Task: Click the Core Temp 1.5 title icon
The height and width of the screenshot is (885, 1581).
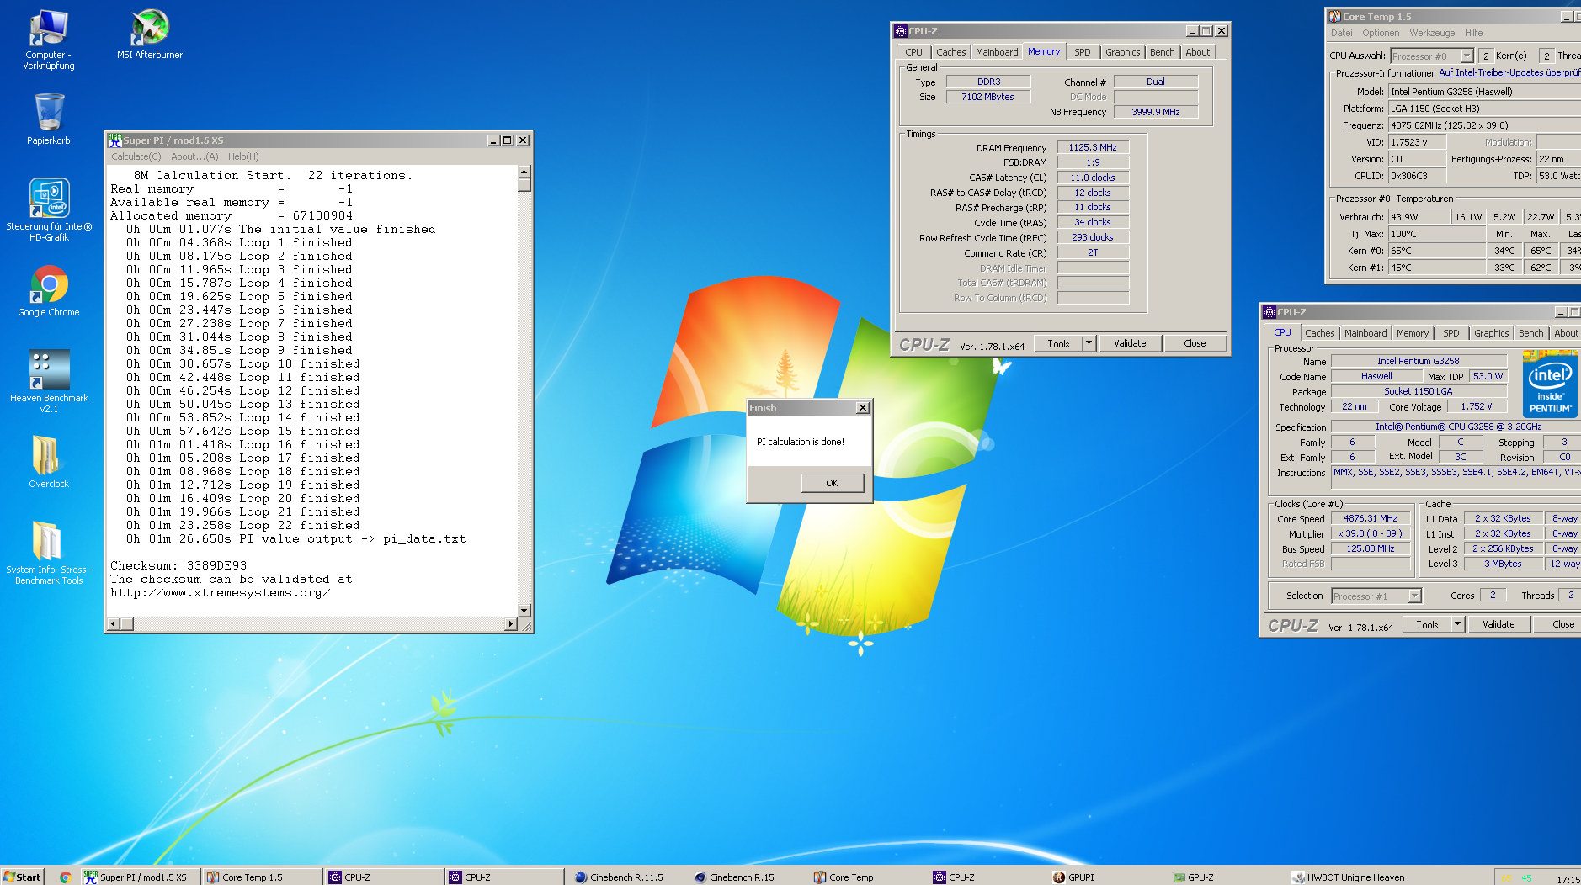Action: pyautogui.click(x=1334, y=17)
